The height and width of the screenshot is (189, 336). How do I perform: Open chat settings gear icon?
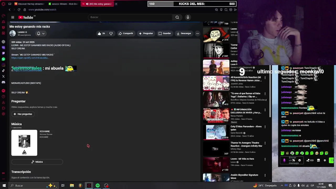(x=325, y=160)
